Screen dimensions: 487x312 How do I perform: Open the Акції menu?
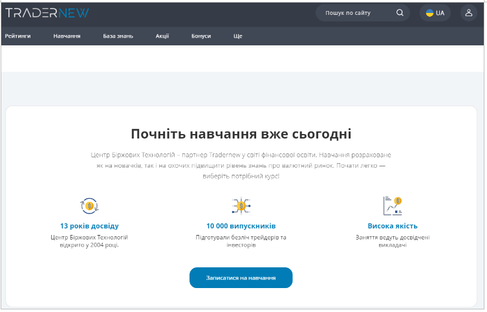pos(162,36)
